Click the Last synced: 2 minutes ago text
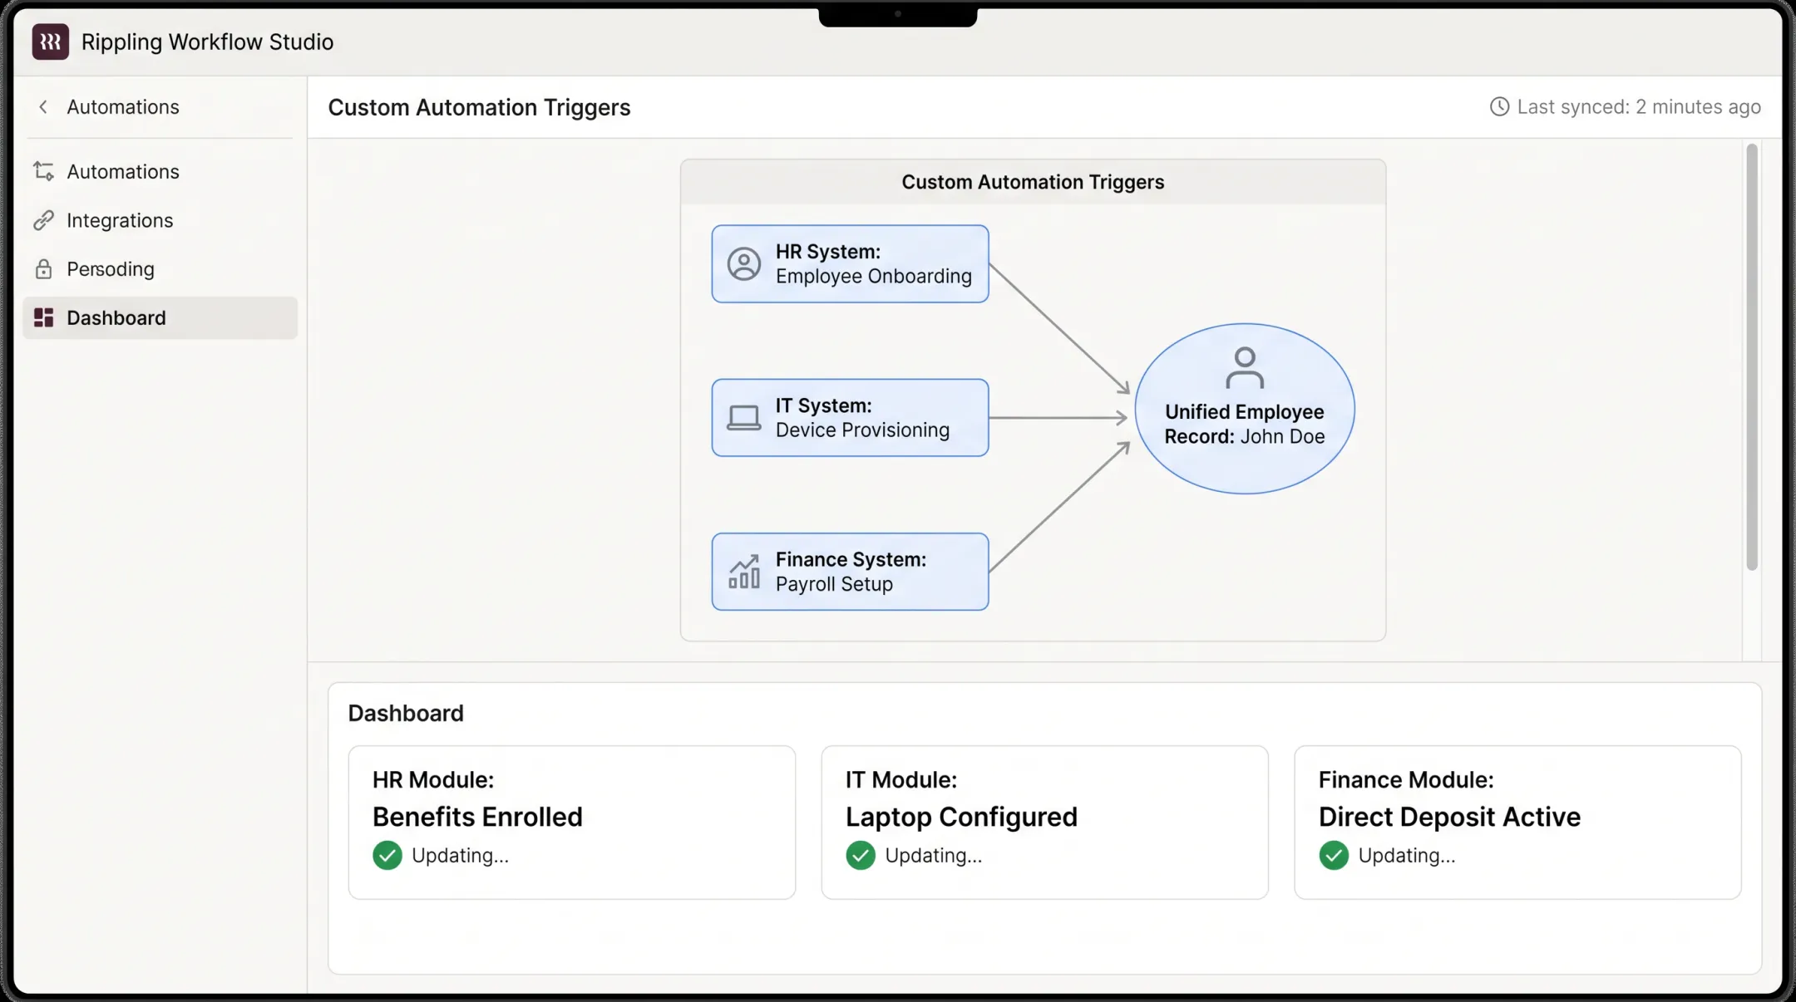The image size is (1796, 1002). tap(1639, 107)
